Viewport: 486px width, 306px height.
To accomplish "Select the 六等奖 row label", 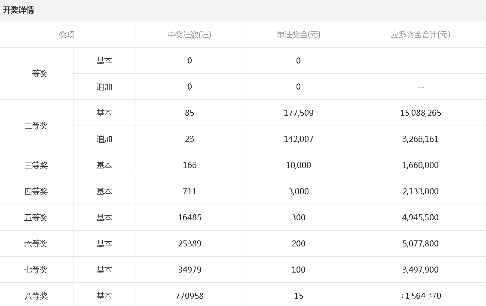I will click(37, 243).
